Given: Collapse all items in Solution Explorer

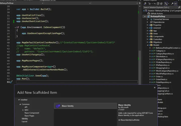Looking at the screenshot, I should 158,4.
